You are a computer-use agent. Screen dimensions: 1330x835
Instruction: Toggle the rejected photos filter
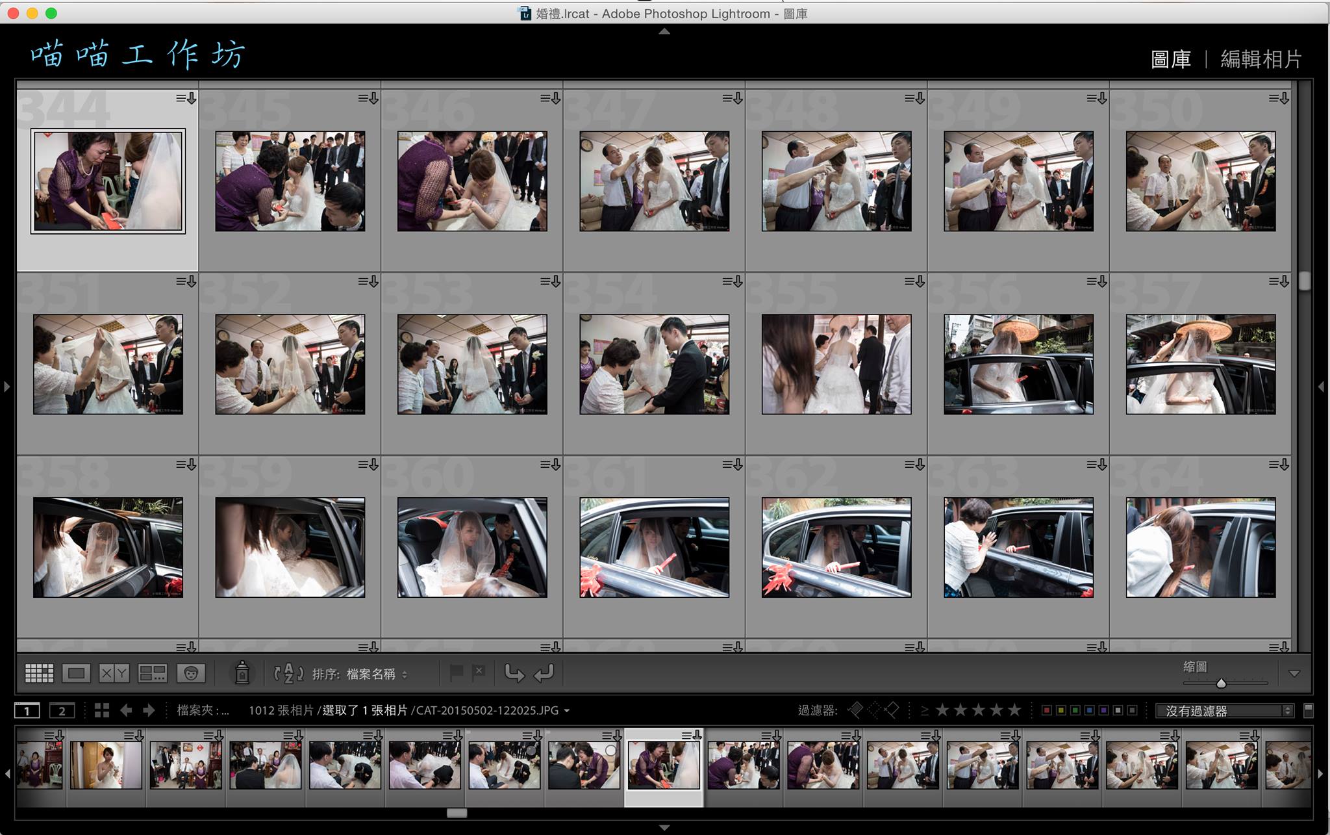[x=892, y=710]
